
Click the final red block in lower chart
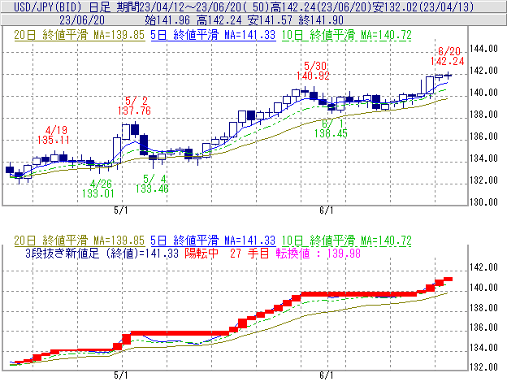[x=448, y=279]
